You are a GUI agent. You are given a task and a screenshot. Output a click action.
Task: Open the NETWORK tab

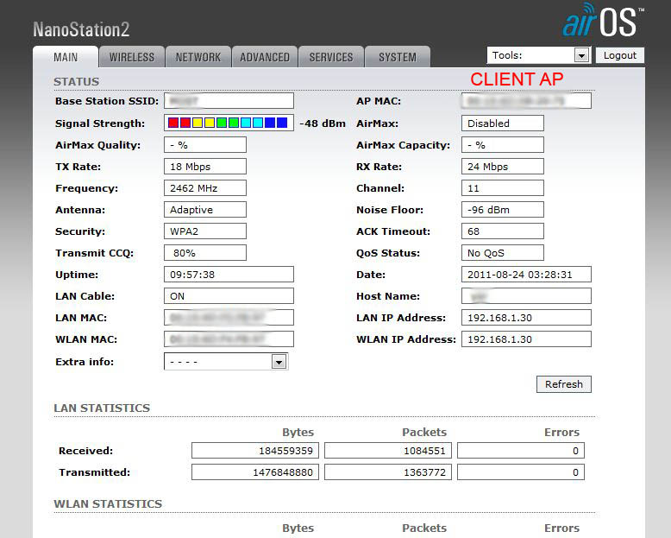[x=198, y=57]
